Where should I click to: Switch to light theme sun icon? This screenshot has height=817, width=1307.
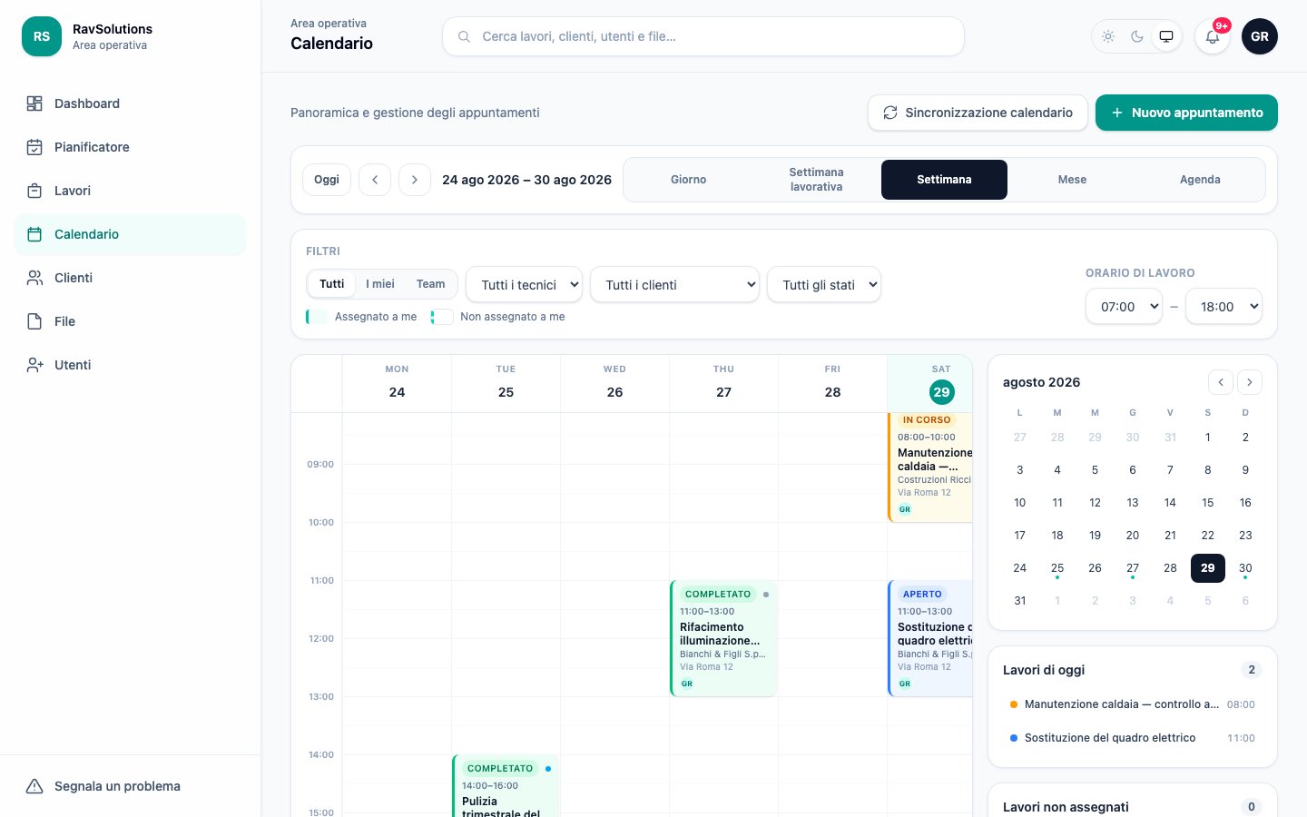[x=1108, y=36]
